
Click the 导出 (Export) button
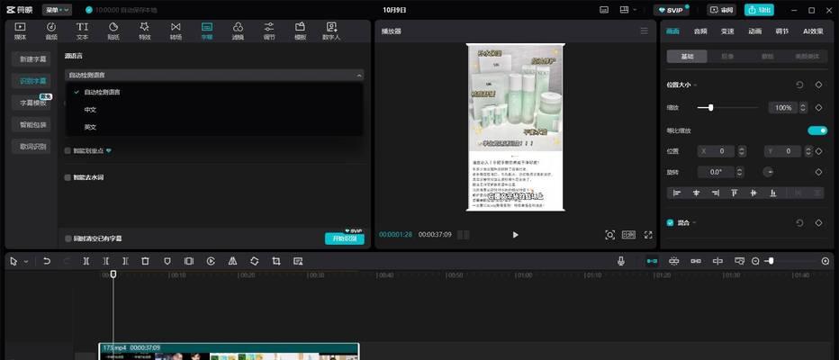coord(759,10)
